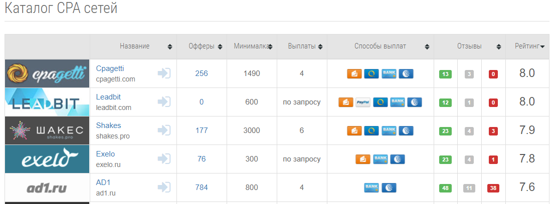Viewport: 560px width, 204px height.
Task: Click the go-to-site arrow icon beside Exelo
Action: [164, 159]
